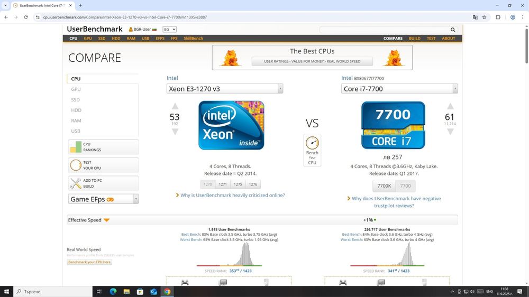Click User Ratings - Value for Money button
Viewport: 529px width, 297px height.
point(312,61)
